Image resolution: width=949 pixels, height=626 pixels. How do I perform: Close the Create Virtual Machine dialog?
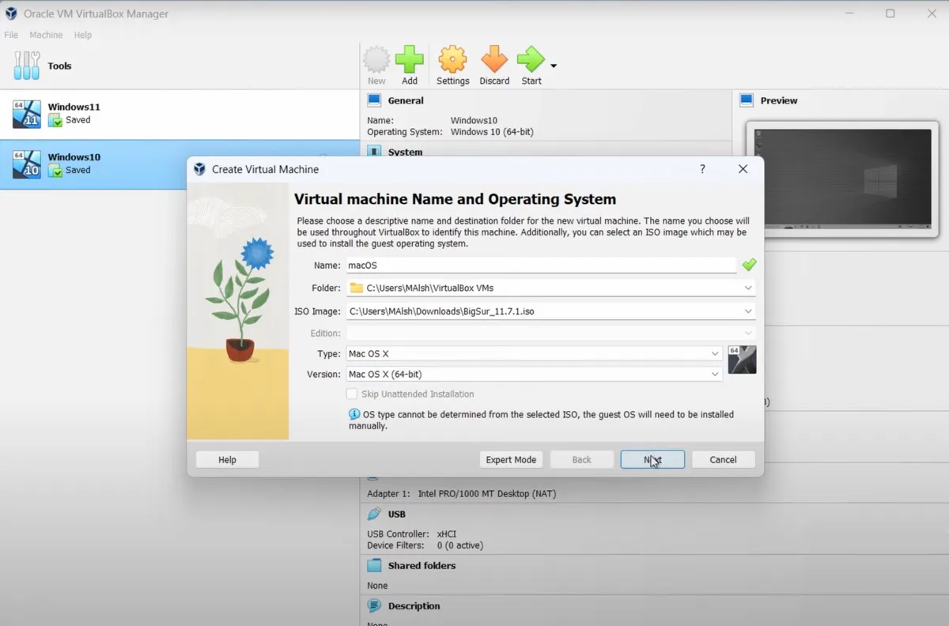[743, 169]
